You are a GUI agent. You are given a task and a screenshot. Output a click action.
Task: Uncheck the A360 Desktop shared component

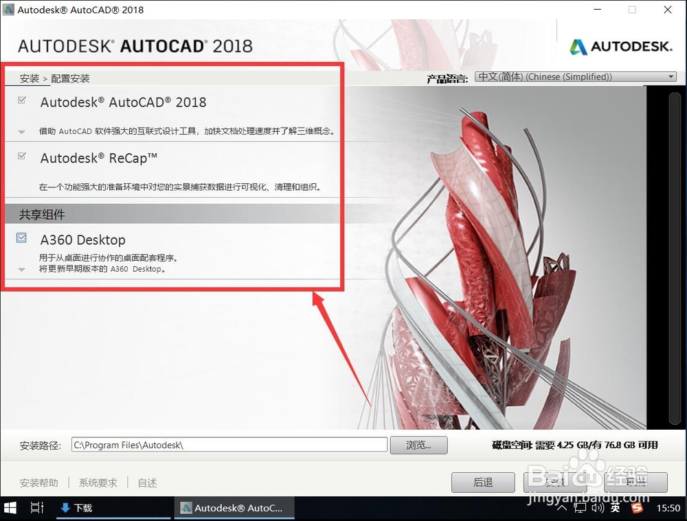pos(21,236)
